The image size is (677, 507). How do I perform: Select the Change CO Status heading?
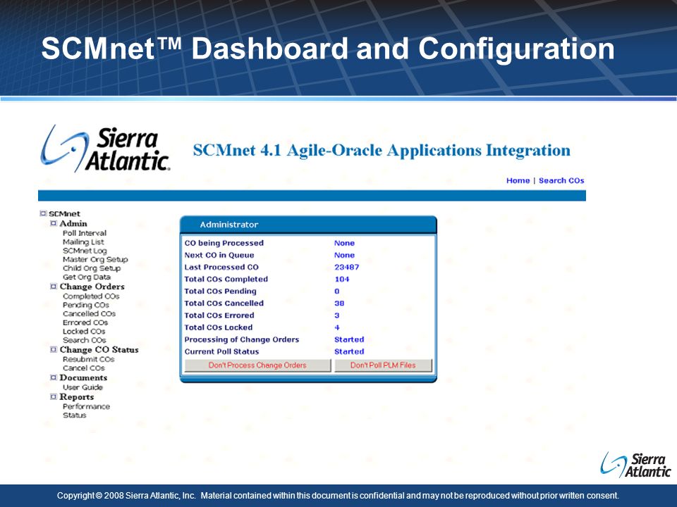pyautogui.click(x=99, y=349)
